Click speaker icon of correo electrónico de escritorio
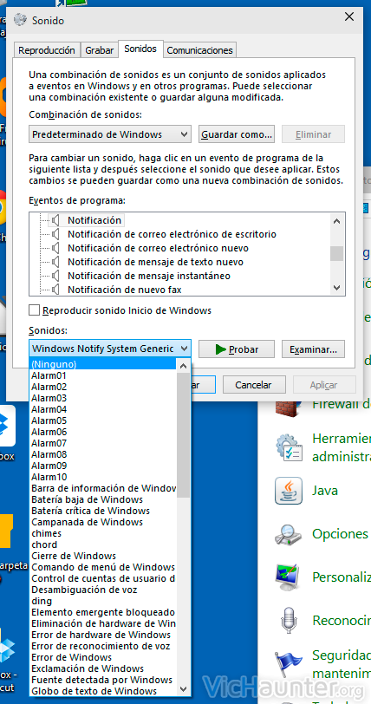371x704 pixels. coord(55,234)
